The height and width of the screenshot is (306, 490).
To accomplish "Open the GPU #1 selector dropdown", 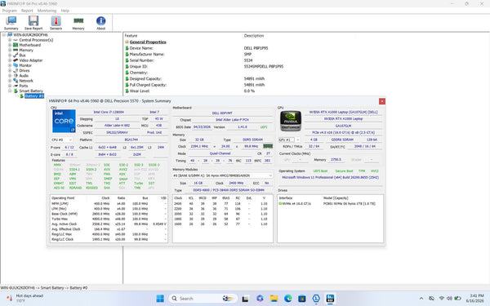I will pos(289,140).
